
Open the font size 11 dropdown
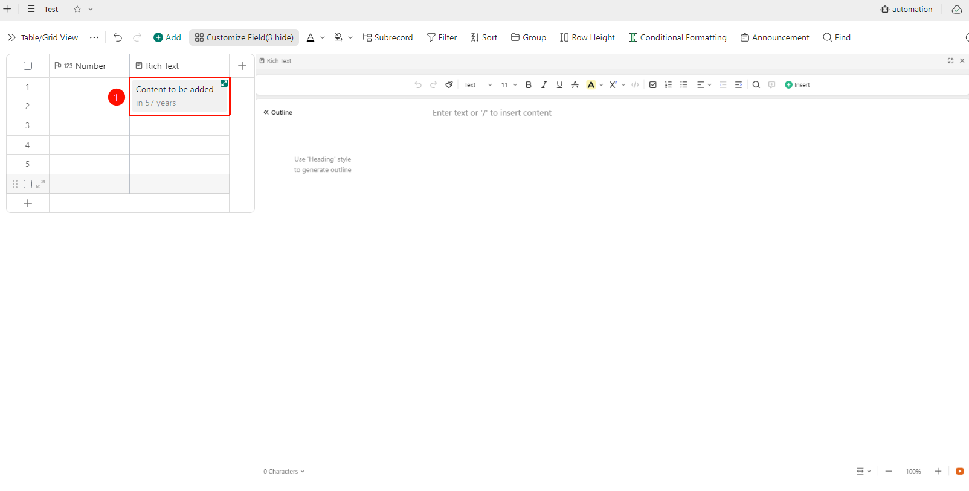coord(509,85)
